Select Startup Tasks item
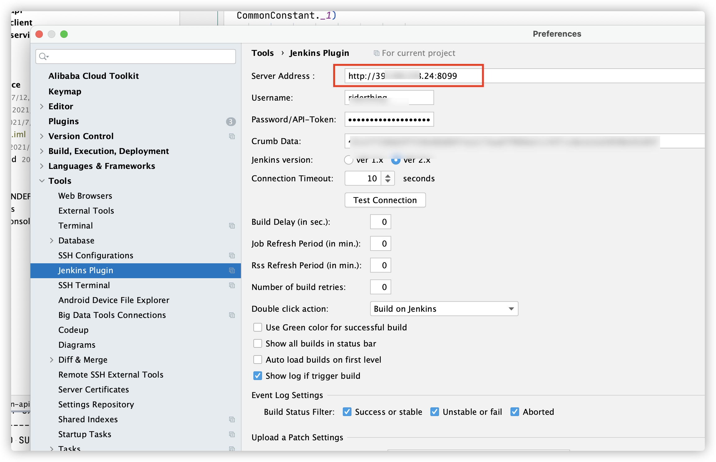 click(84, 434)
